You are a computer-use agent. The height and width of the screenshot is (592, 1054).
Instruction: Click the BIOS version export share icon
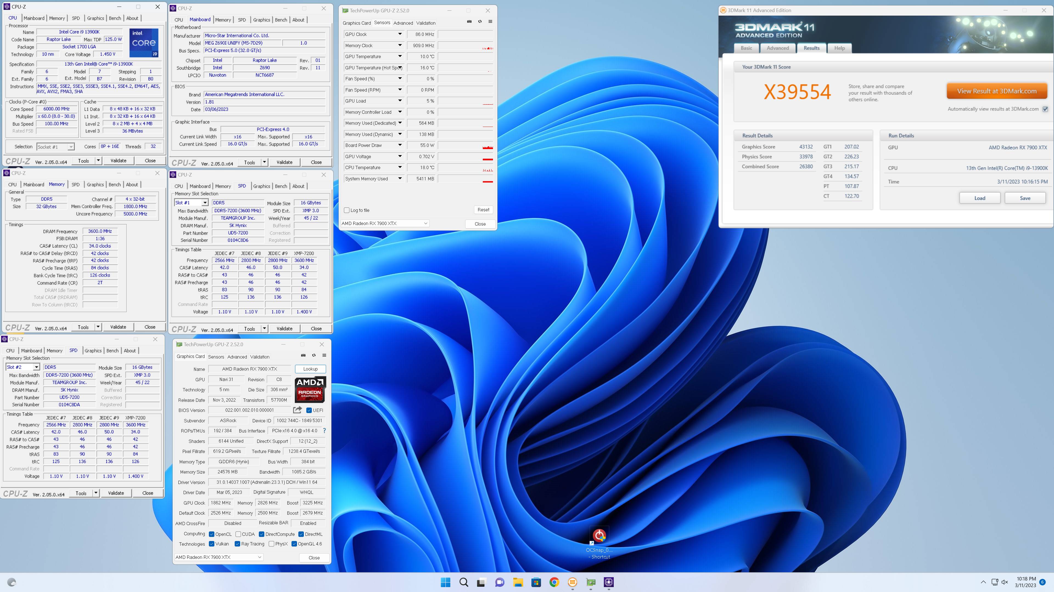pos(298,410)
